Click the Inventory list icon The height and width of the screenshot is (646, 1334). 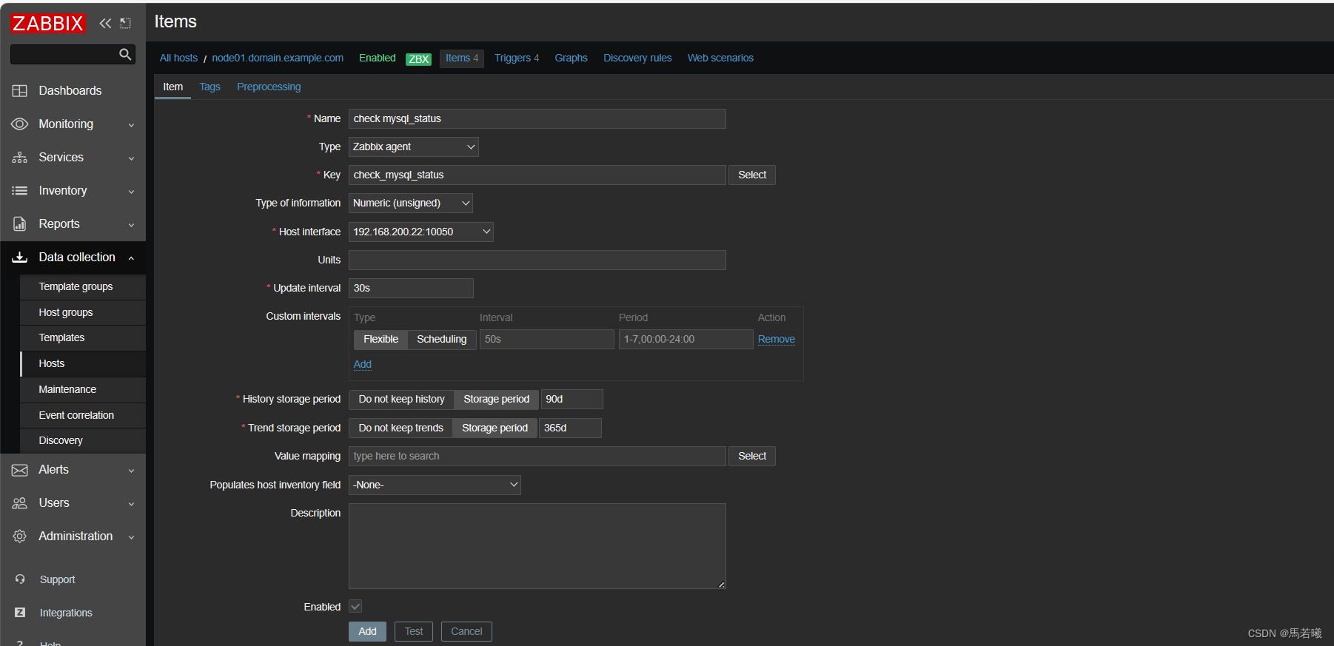pos(20,190)
